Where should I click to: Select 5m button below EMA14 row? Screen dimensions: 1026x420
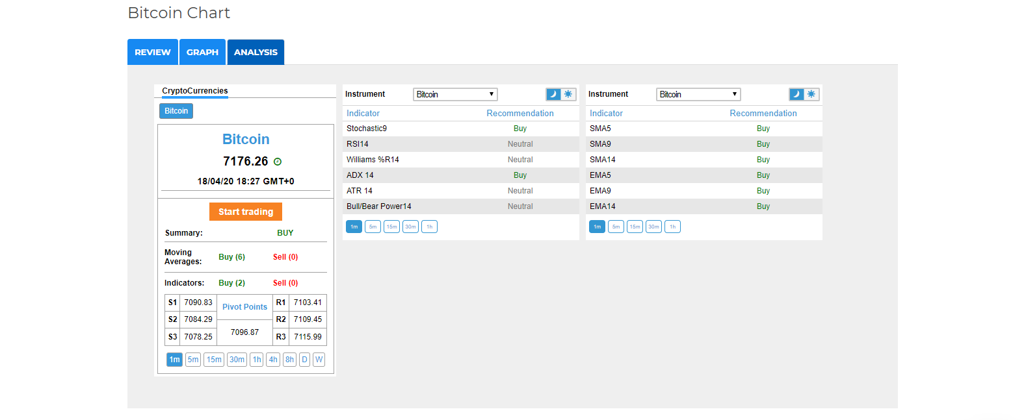click(x=616, y=227)
